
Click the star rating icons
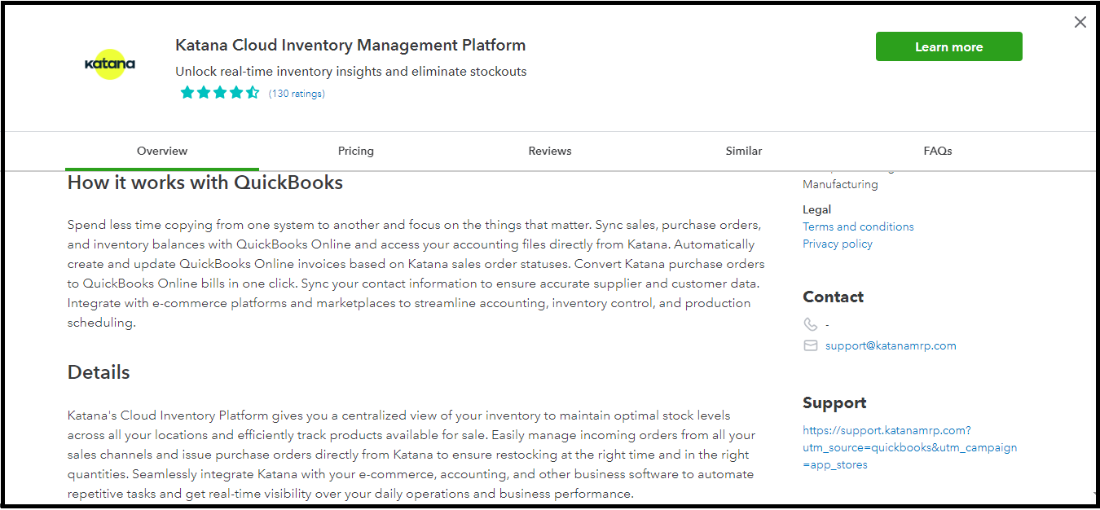pyautogui.click(x=219, y=93)
